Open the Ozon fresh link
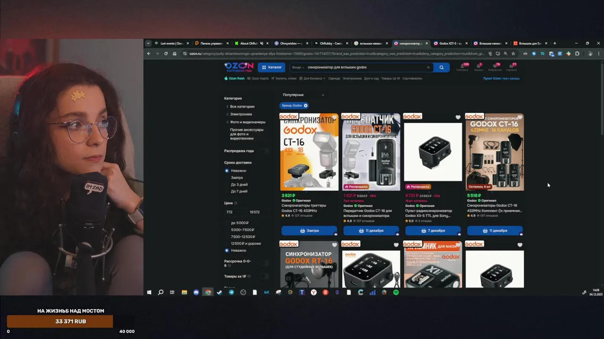The height and width of the screenshot is (339, 604). 235,79
